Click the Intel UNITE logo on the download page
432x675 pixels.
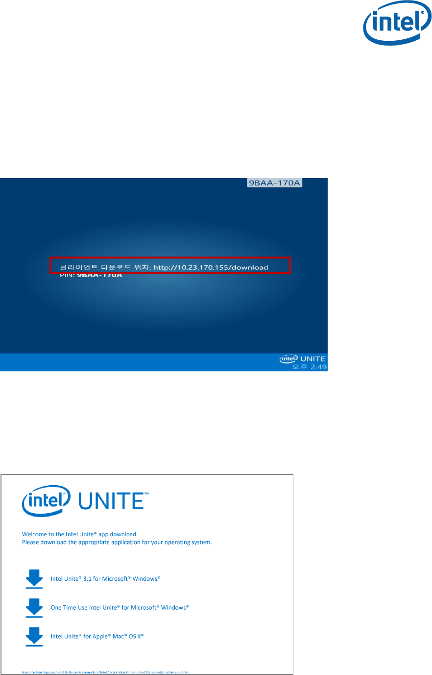[85, 501]
